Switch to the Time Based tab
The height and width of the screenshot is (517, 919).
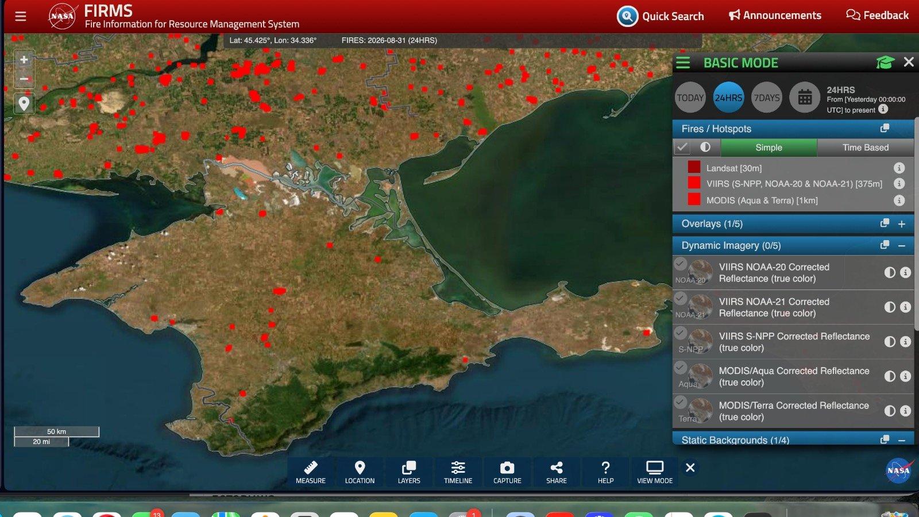point(865,148)
